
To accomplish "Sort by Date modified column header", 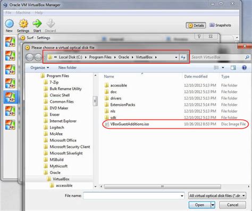I will coord(196,77).
